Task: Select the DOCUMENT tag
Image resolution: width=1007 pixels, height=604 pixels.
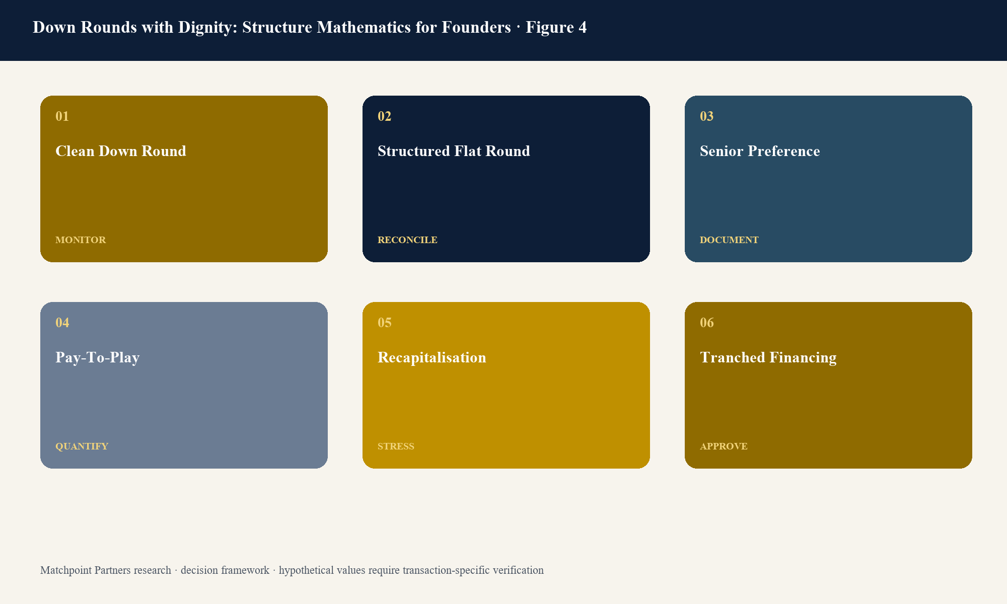Action: click(729, 240)
